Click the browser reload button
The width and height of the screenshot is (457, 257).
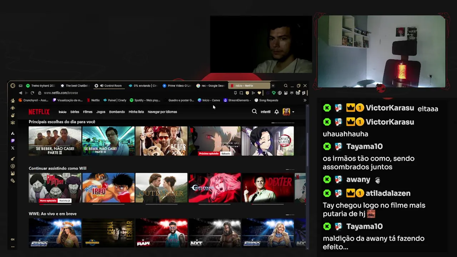(x=32, y=93)
